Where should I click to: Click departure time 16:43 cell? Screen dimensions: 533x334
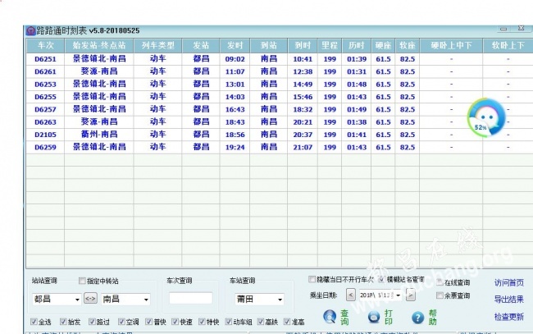click(235, 109)
